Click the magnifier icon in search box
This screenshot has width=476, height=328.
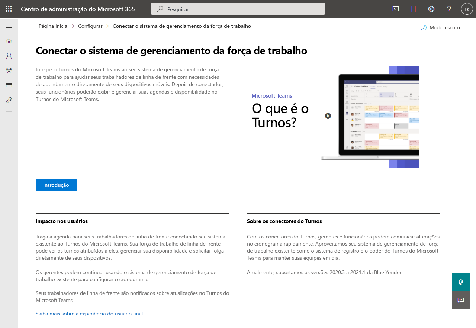[160, 9]
